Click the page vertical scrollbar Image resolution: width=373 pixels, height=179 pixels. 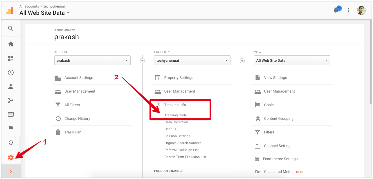point(370,62)
